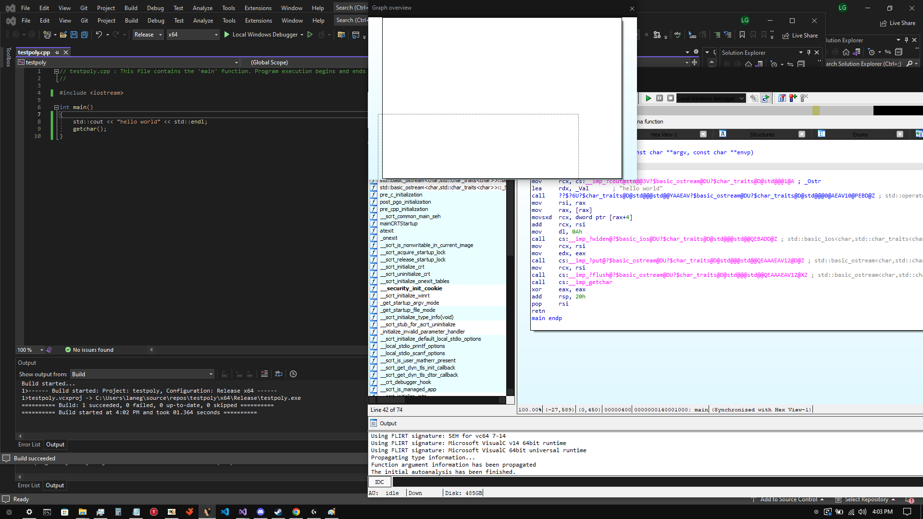Toggle word wrap in Output panel

point(279,374)
